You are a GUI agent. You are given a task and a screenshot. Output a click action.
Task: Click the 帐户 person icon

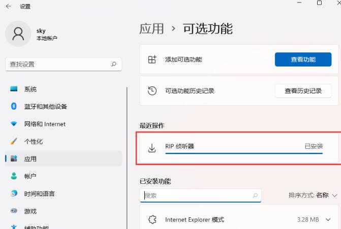14,176
